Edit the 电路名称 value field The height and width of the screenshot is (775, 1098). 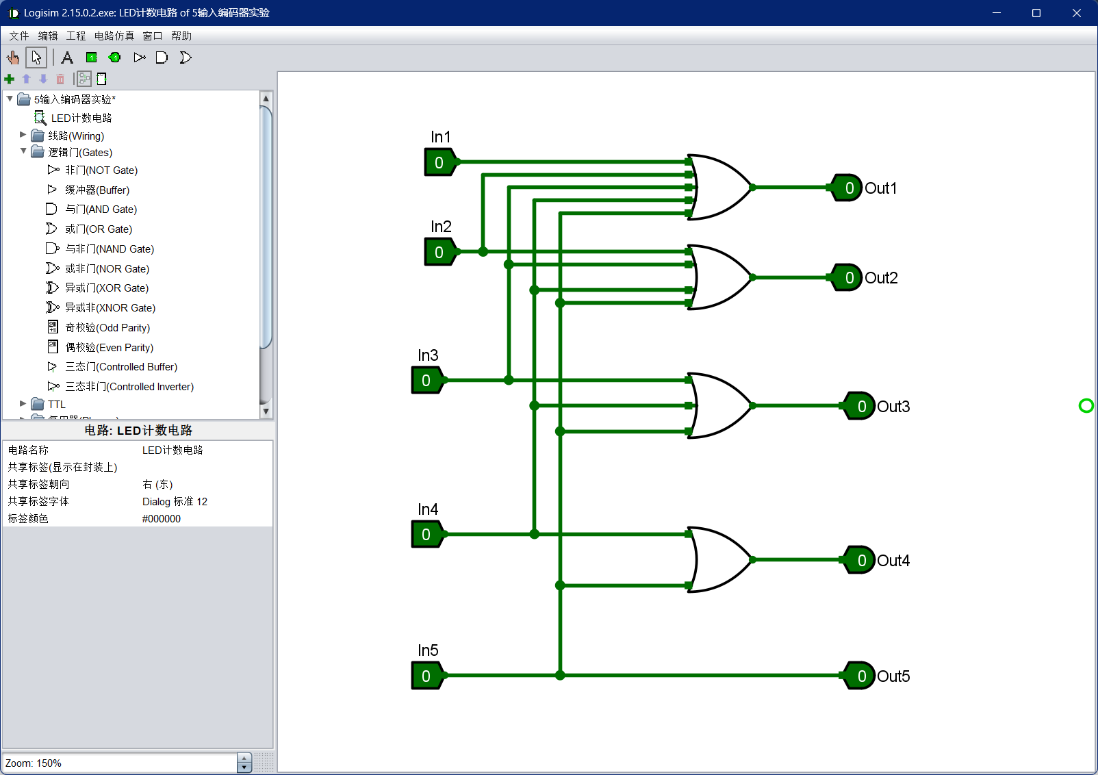(205, 450)
